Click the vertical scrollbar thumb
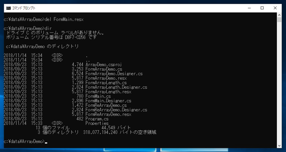Image resolution: width=286 pixels, height=152 pixels. pos(279,20)
